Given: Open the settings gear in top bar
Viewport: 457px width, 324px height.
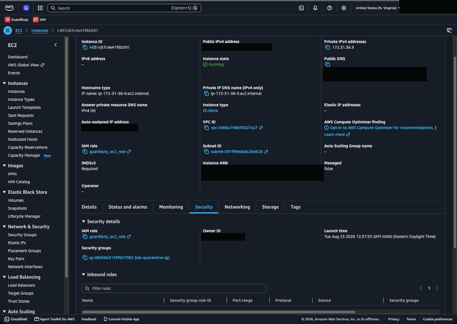Looking at the screenshot, I should point(344,8).
